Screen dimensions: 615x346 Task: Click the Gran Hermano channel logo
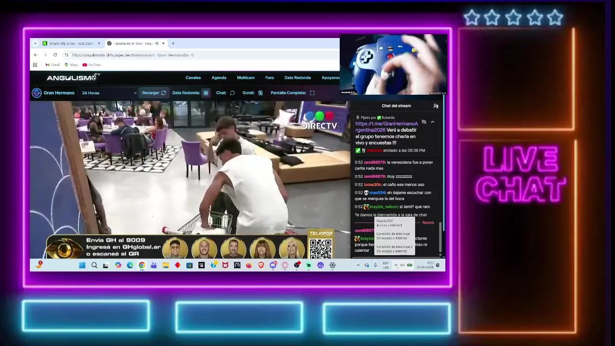click(37, 93)
